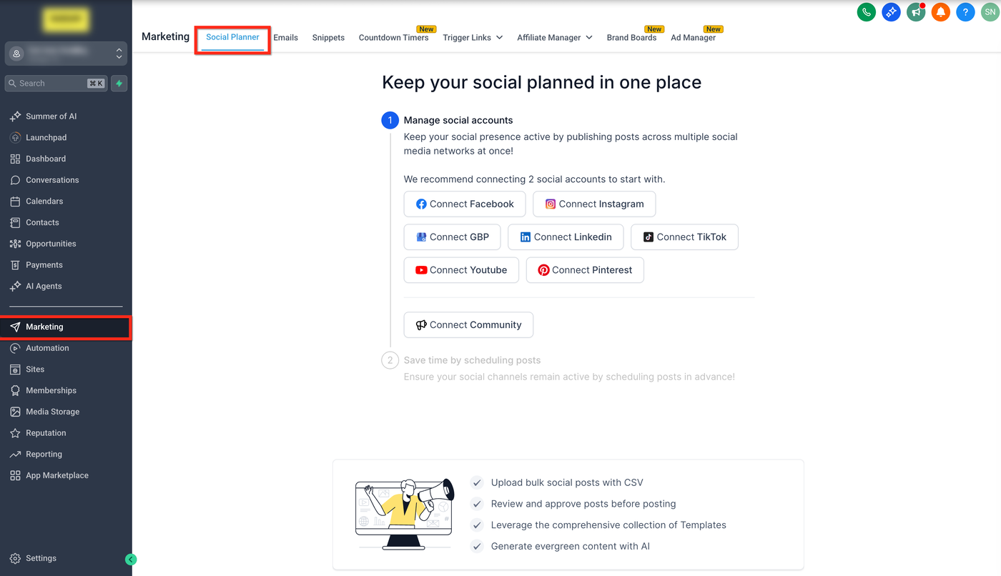
Task: Click the green phone dialer icon
Action: (867, 12)
